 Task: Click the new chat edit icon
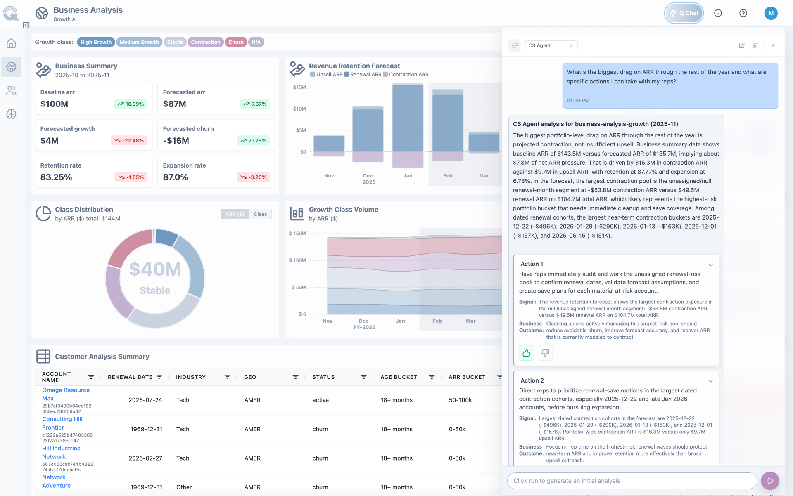(742, 45)
